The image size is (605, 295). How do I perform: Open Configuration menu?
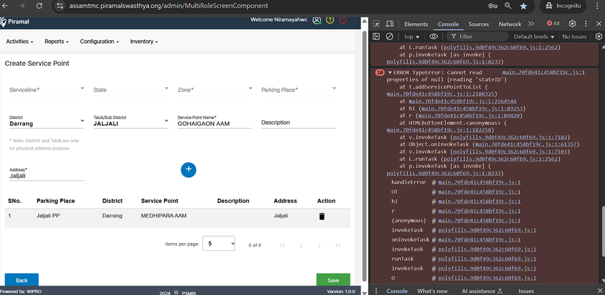(x=99, y=42)
